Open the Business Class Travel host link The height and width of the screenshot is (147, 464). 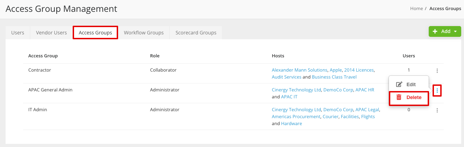pos(334,77)
